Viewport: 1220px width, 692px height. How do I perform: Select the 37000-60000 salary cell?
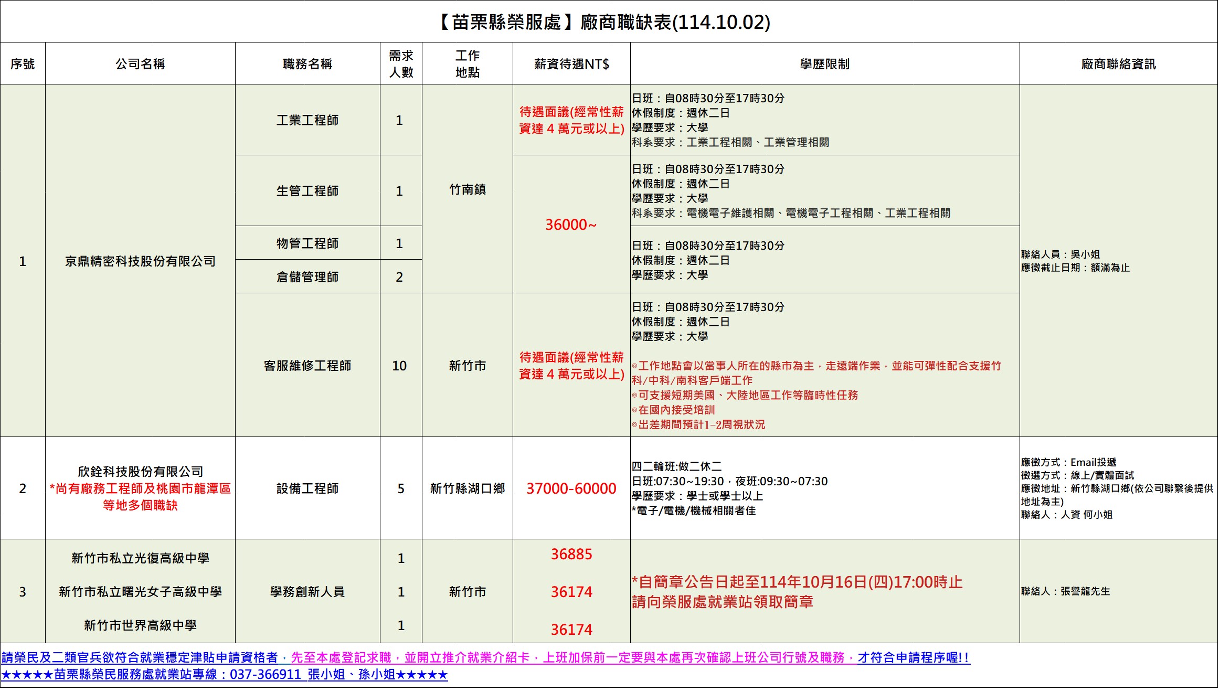pos(571,488)
